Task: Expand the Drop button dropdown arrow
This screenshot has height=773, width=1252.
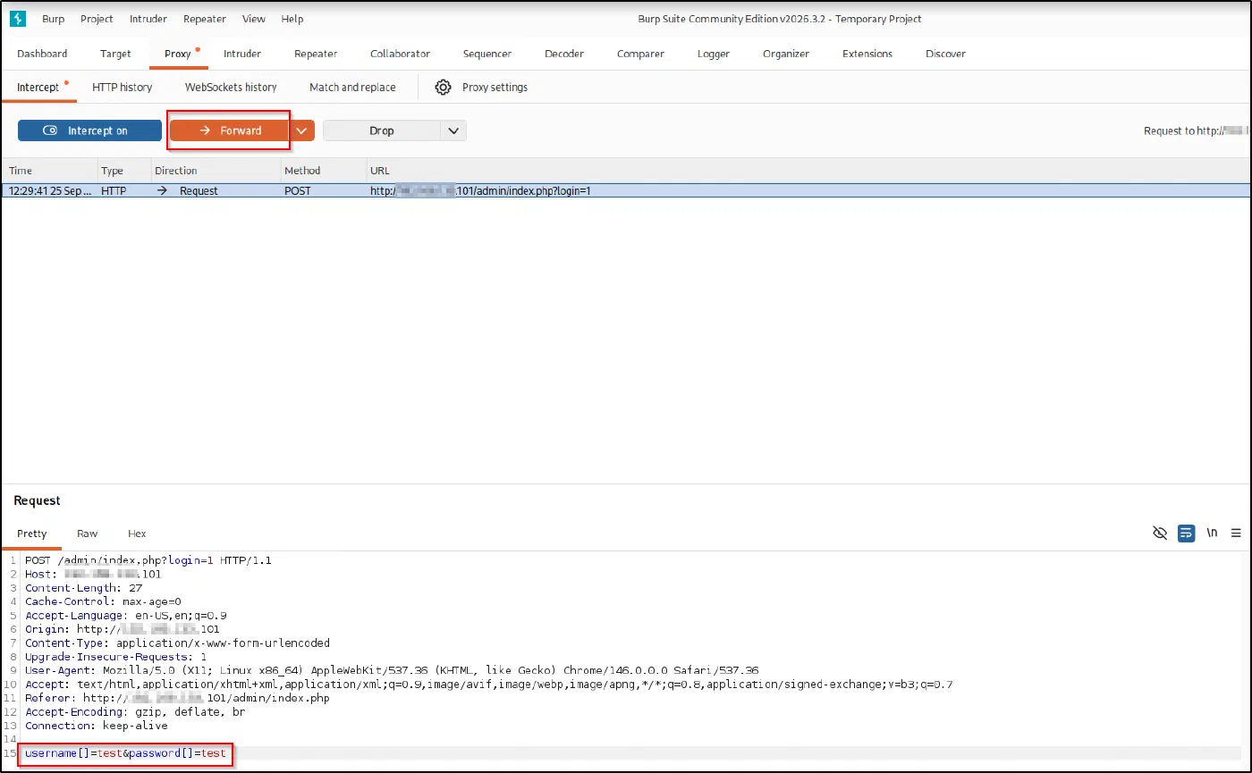Action: (453, 130)
